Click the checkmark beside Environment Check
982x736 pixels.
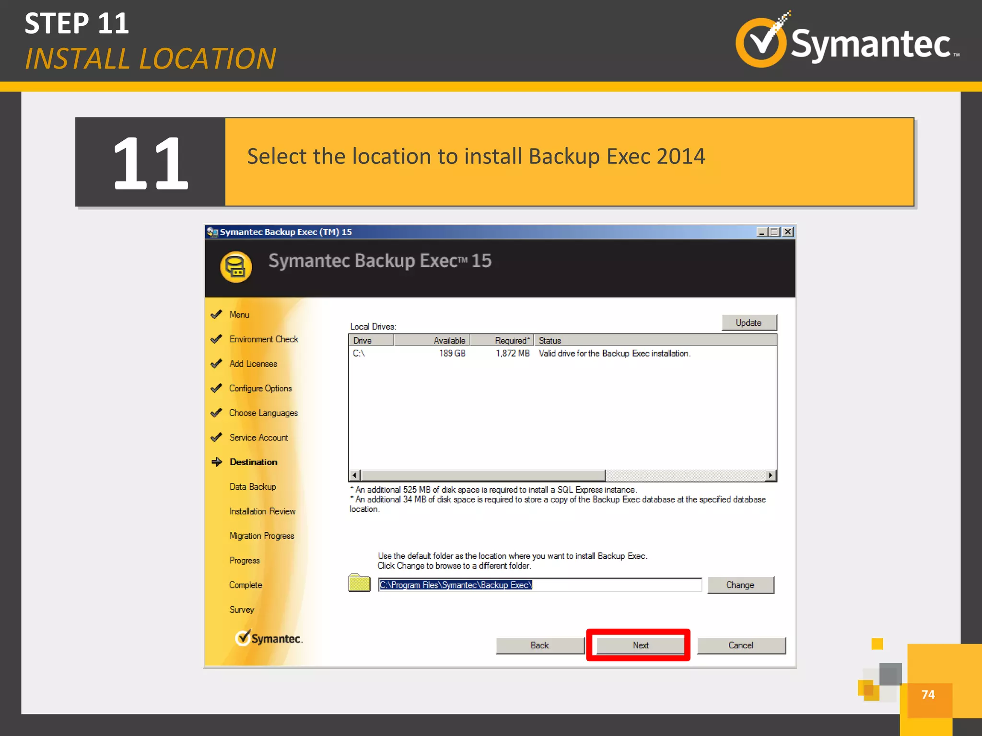click(217, 339)
